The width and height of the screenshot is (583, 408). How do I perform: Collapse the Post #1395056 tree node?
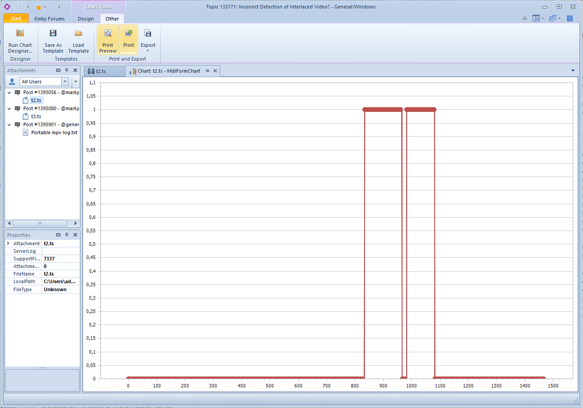click(x=9, y=93)
